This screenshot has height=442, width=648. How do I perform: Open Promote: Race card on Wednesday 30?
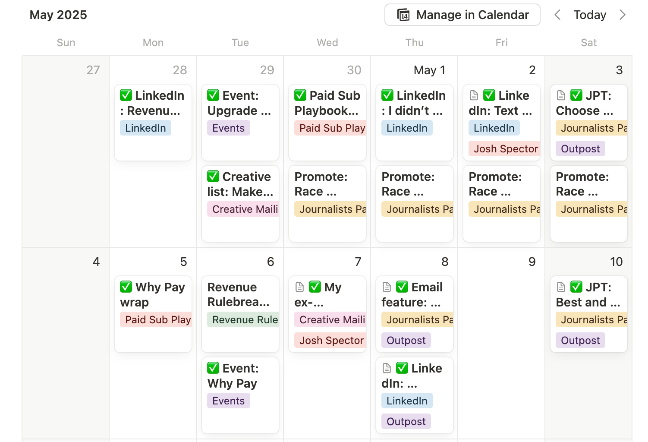pos(327,204)
